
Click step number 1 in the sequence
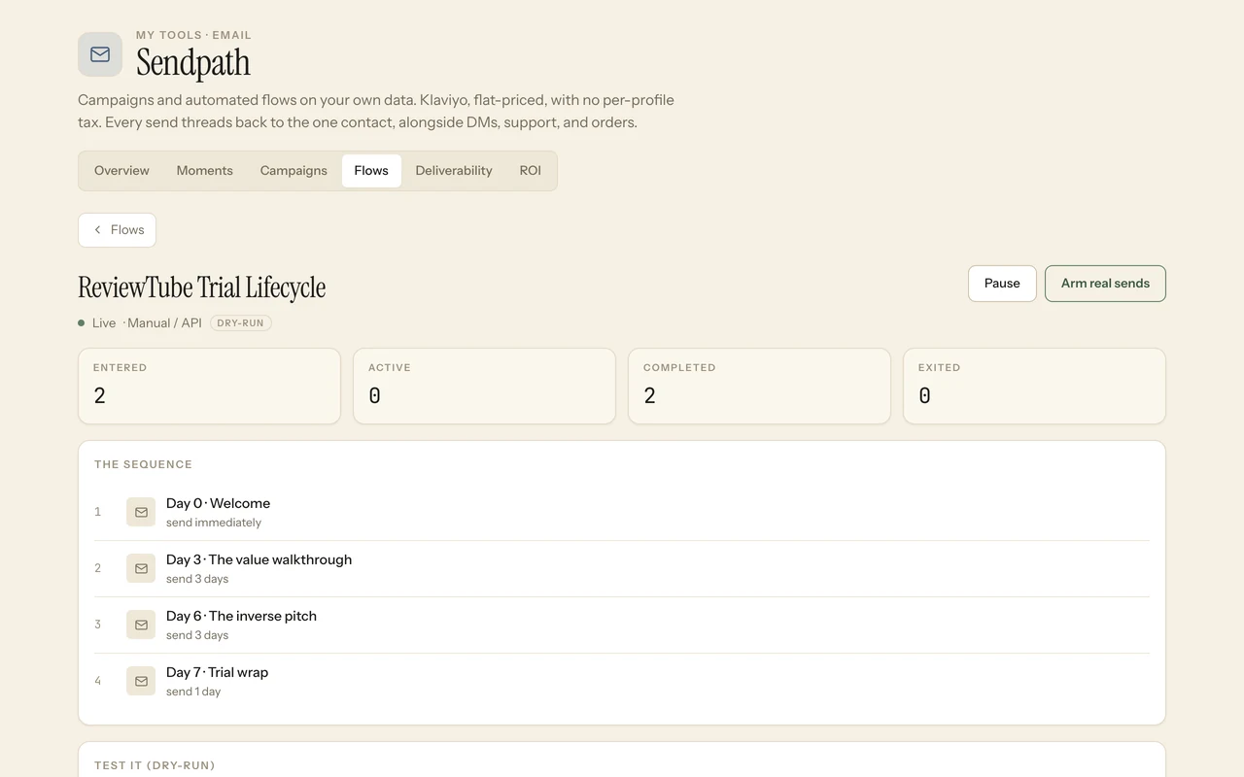coord(97,512)
